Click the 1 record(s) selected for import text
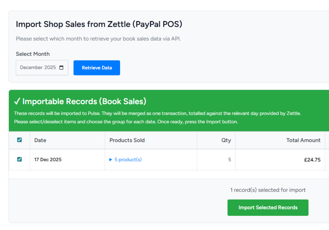Screen dimensions: 329x230 [268, 190]
